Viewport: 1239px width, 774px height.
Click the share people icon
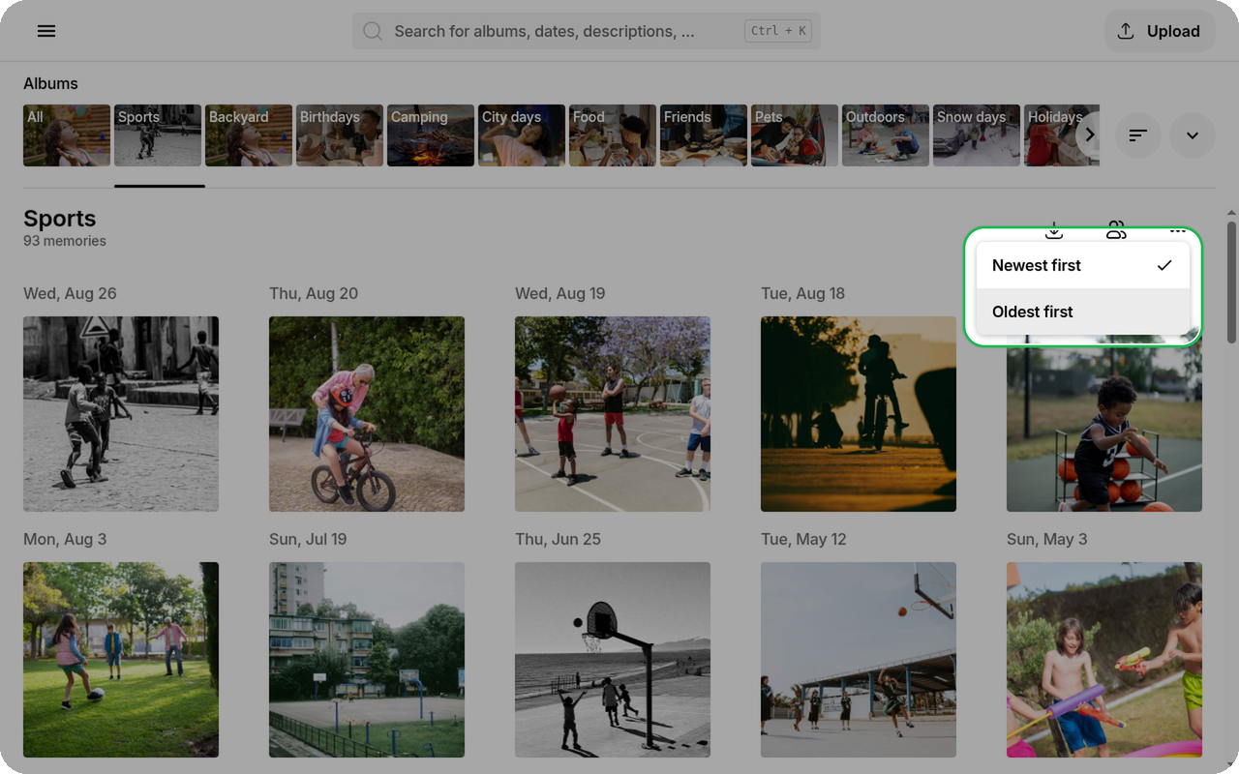[x=1116, y=230]
